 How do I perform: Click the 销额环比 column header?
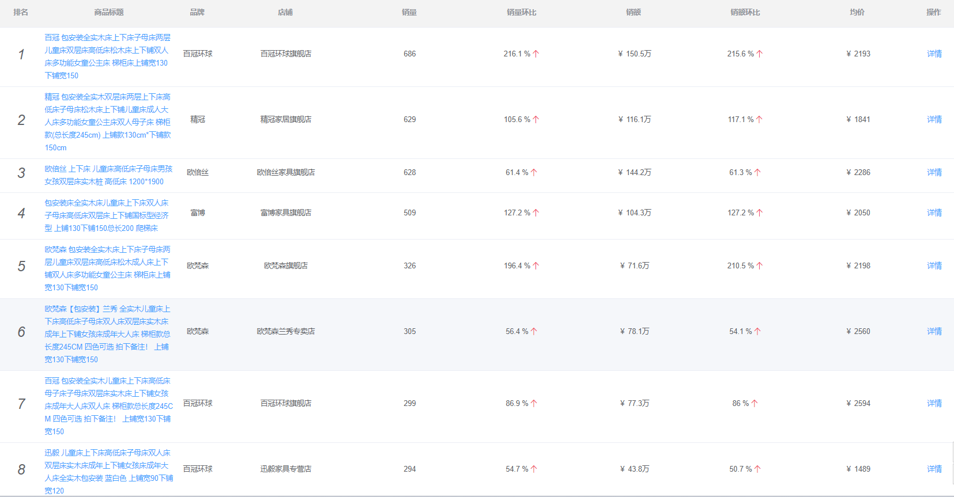tap(745, 12)
